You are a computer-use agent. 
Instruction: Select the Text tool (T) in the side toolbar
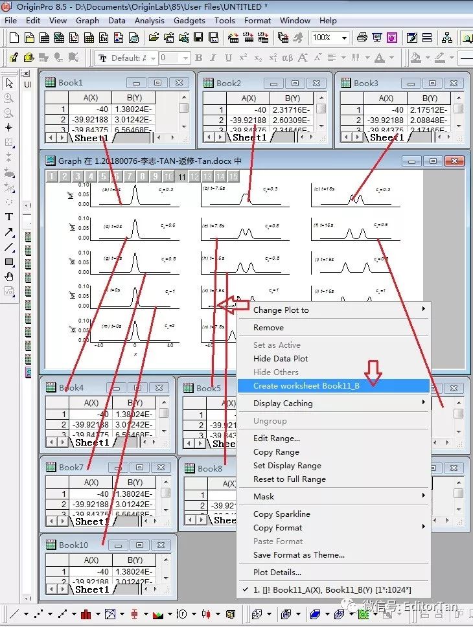coord(9,217)
